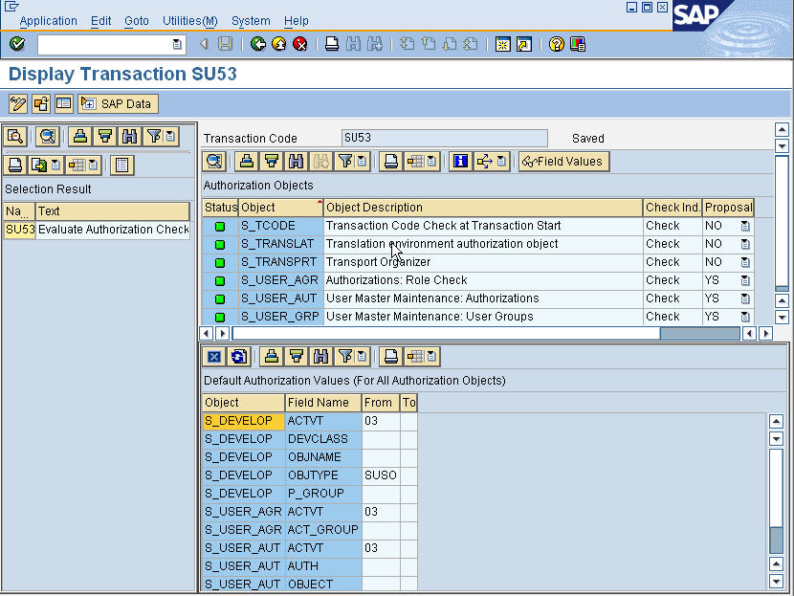Open the filter options dropdown arrow

tap(361, 161)
